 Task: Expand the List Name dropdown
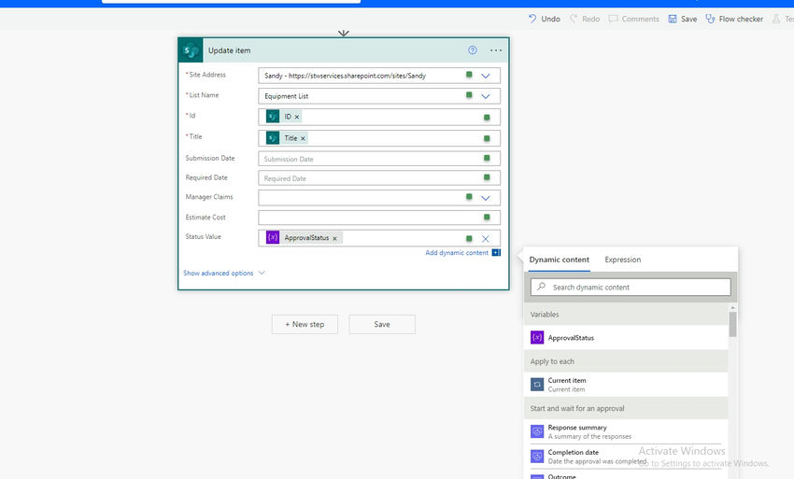click(x=486, y=95)
